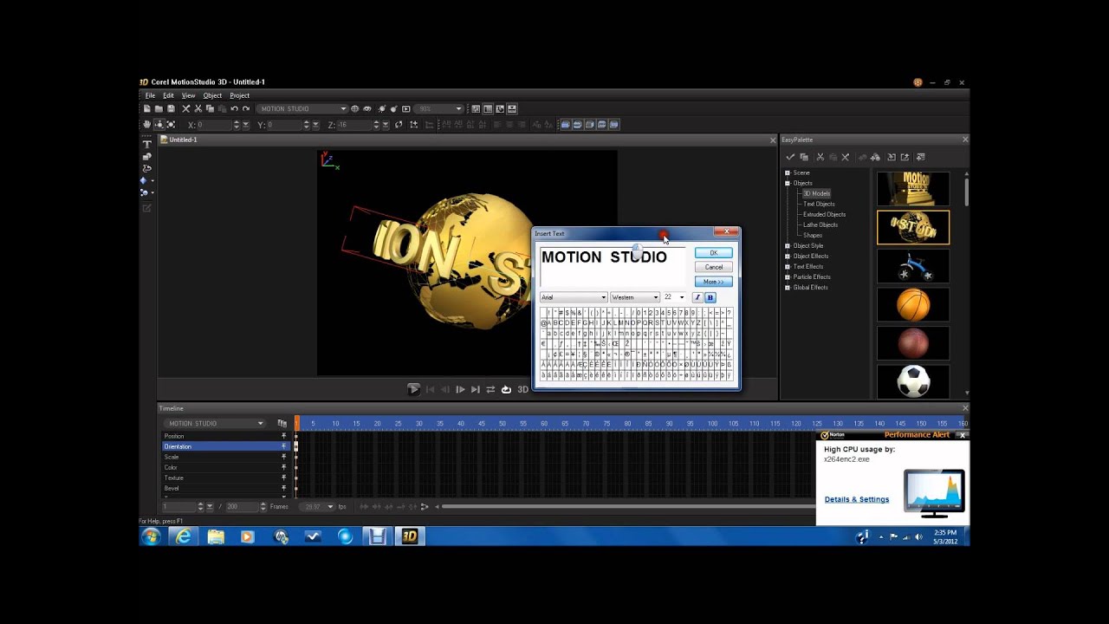Select Extruded Objects in EasyPalette tree
The image size is (1109, 624).
pyautogui.click(x=824, y=214)
